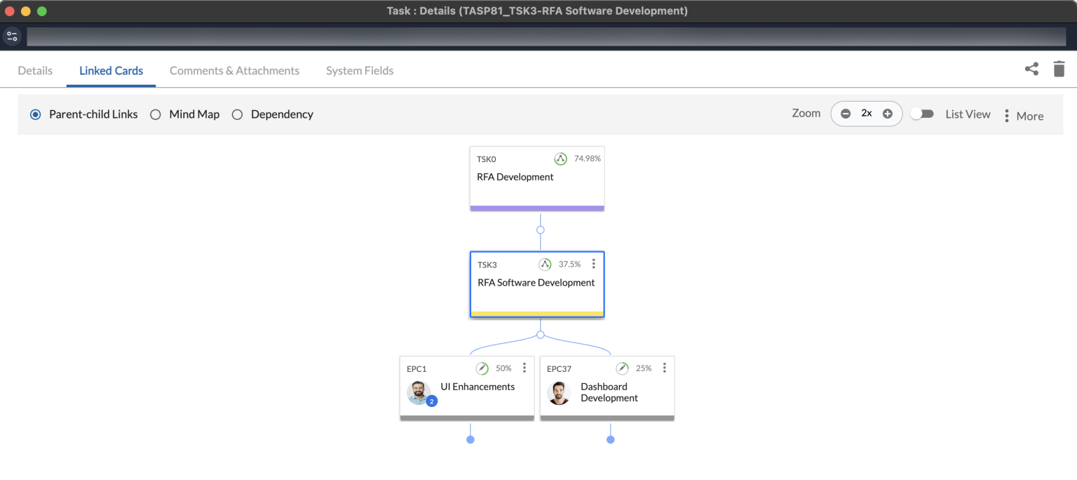Select the Parent-child Links radio button
The height and width of the screenshot is (480, 1077).
[x=36, y=114]
